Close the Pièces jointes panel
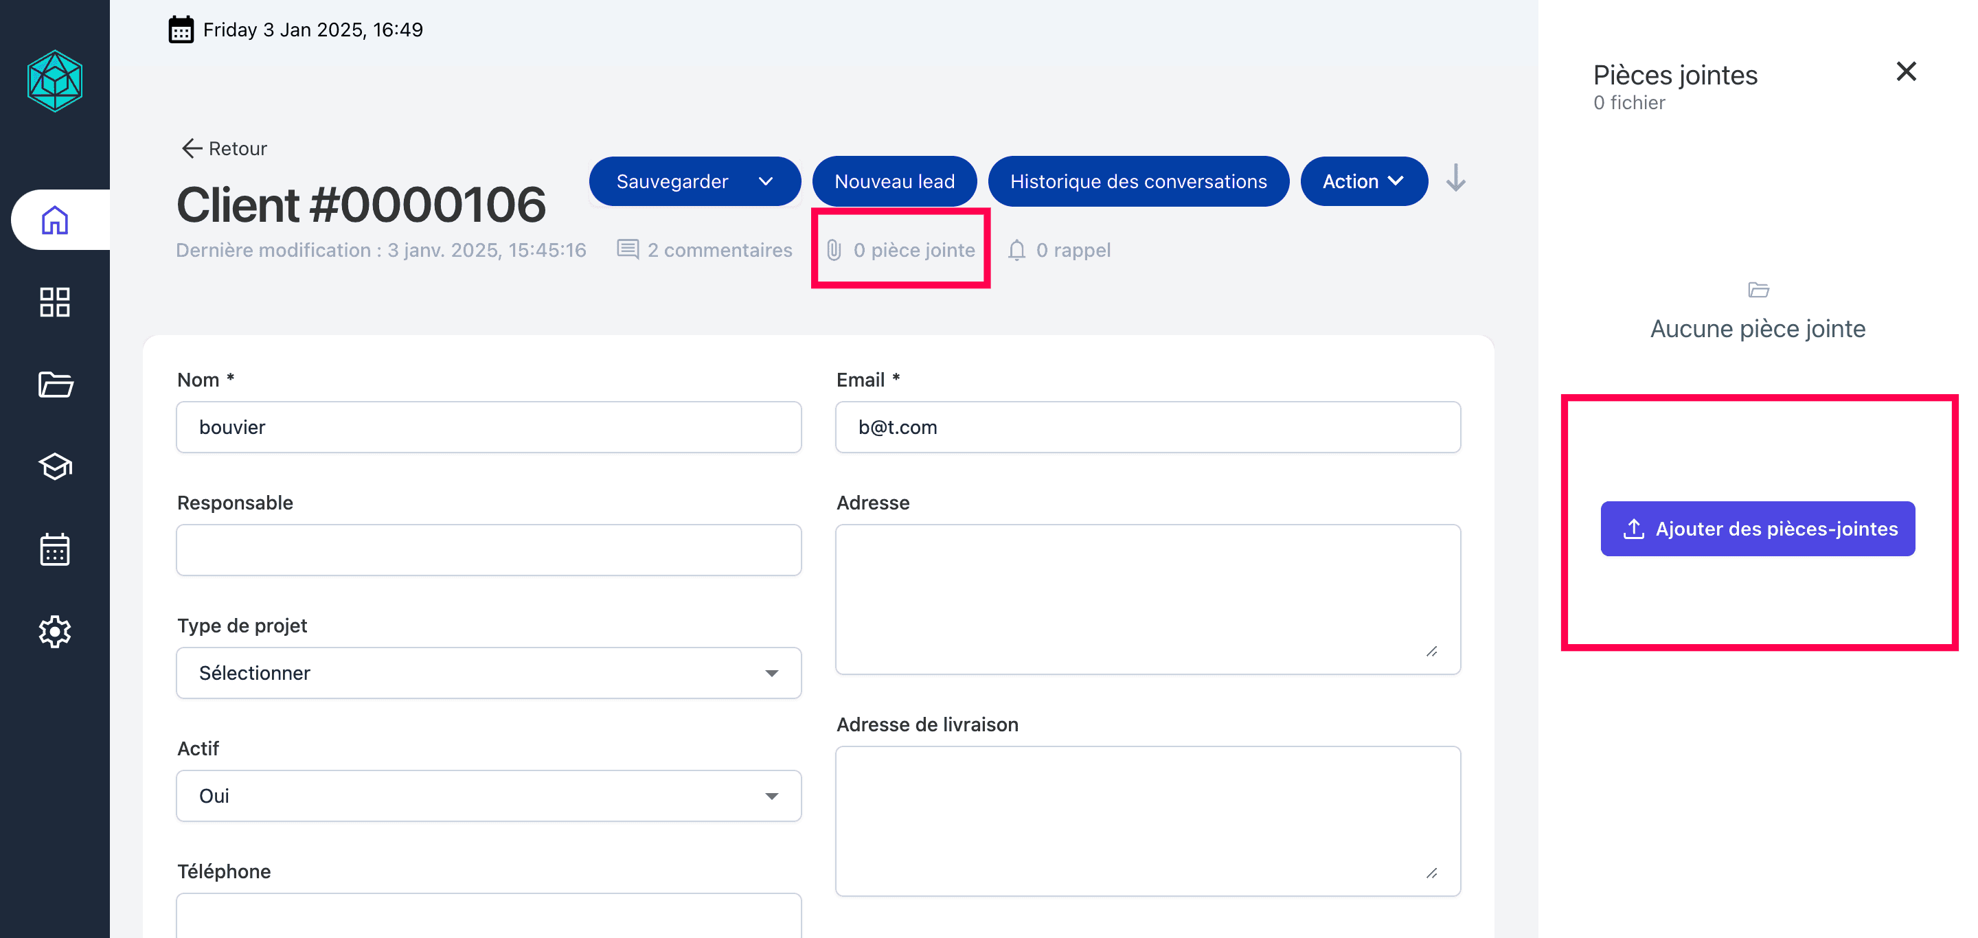This screenshot has height=938, width=1978. coord(1906,71)
